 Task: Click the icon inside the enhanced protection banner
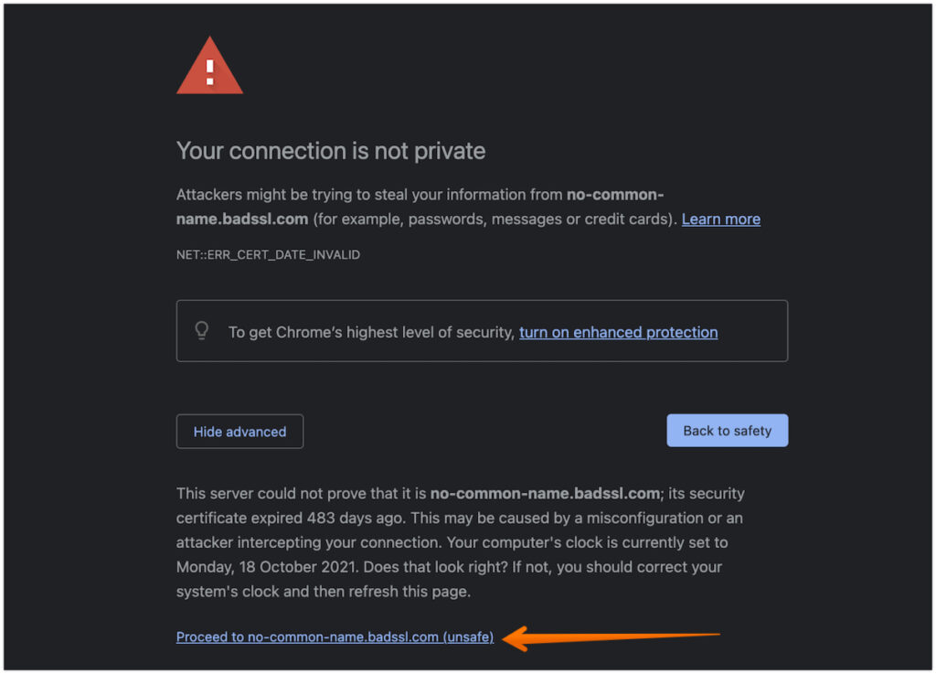click(202, 331)
